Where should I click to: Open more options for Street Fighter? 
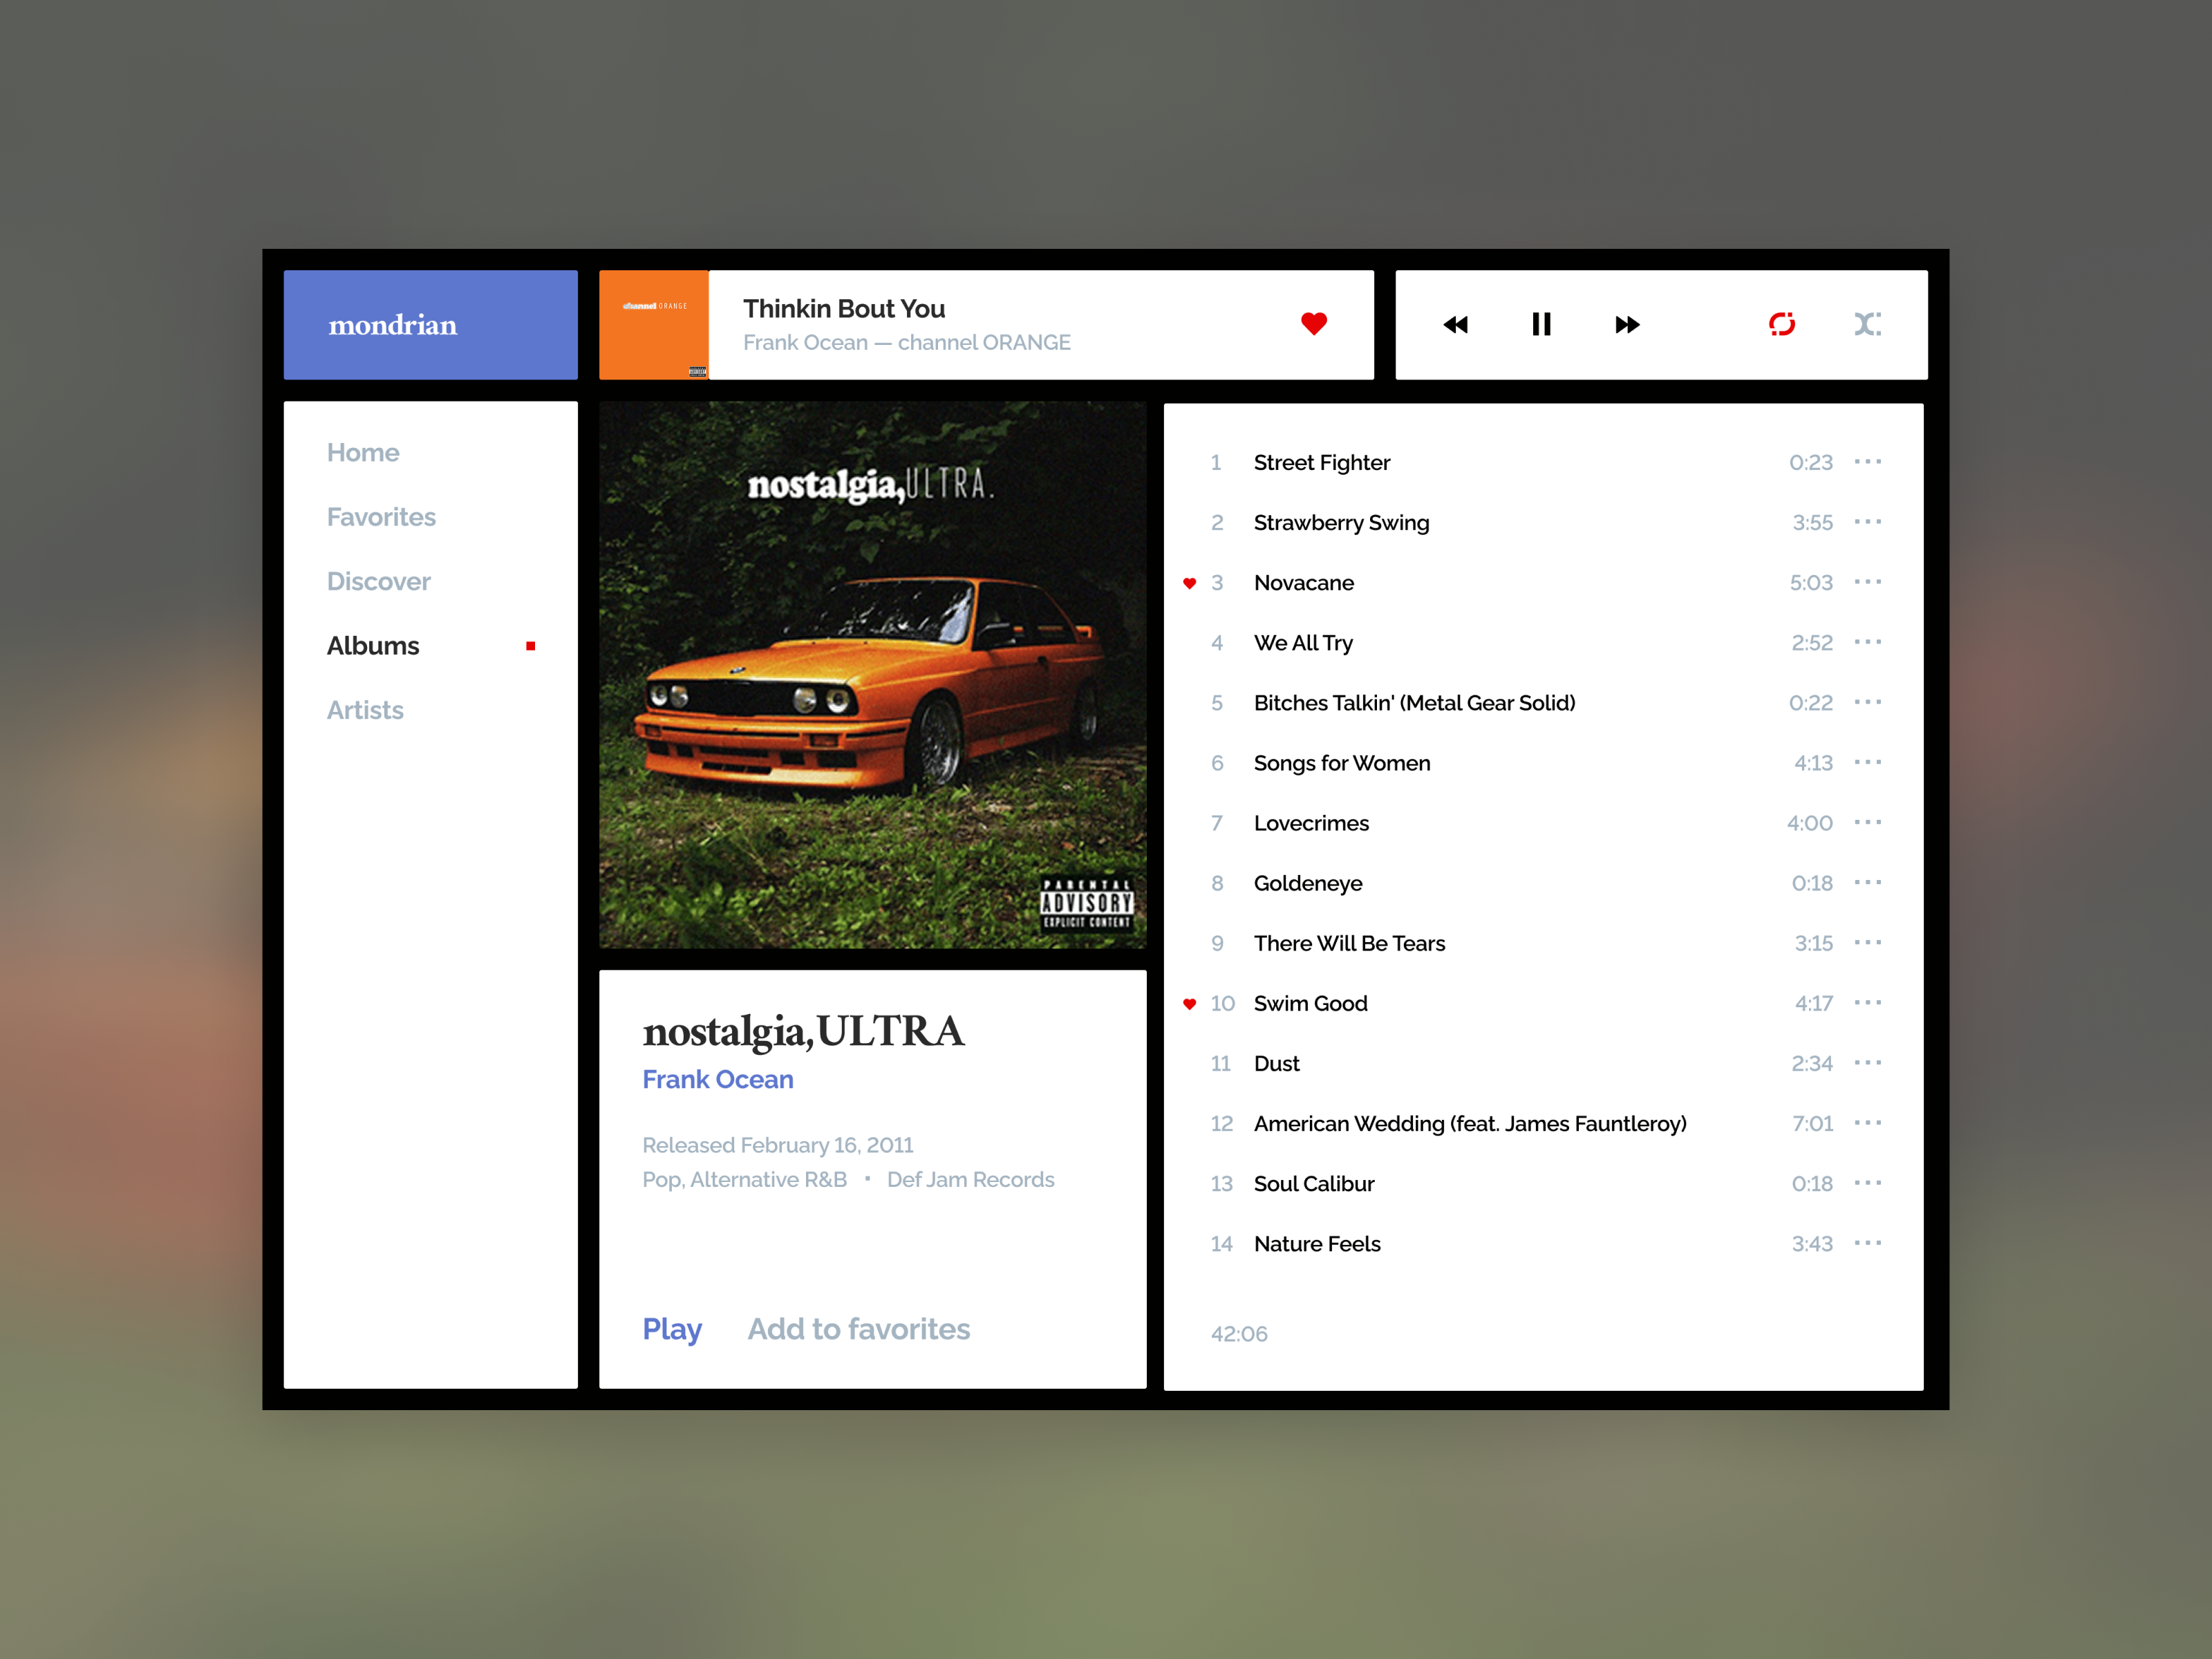click(1867, 462)
